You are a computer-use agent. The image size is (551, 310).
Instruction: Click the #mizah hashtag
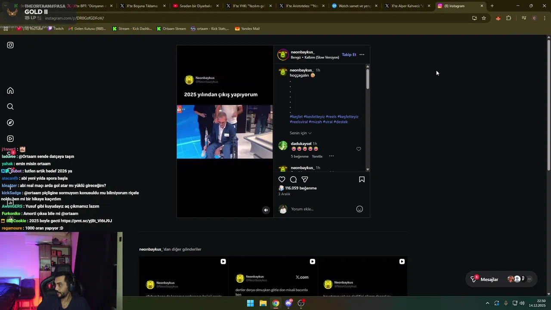315,122
